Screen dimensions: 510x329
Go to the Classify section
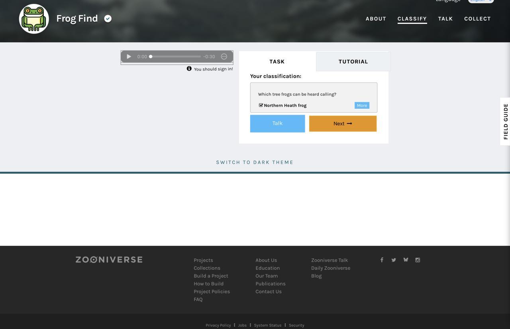(412, 19)
